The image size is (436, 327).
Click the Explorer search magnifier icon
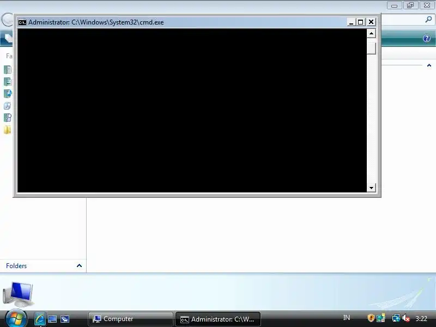pos(428,19)
